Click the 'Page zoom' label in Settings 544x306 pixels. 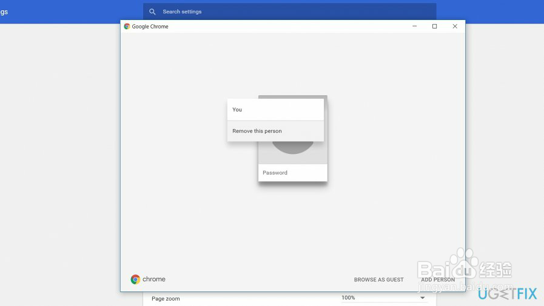pos(166,299)
